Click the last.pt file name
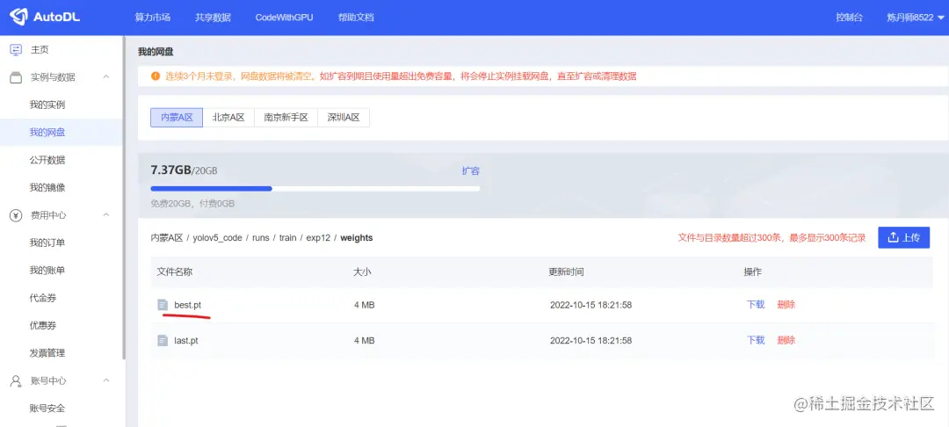 185,341
